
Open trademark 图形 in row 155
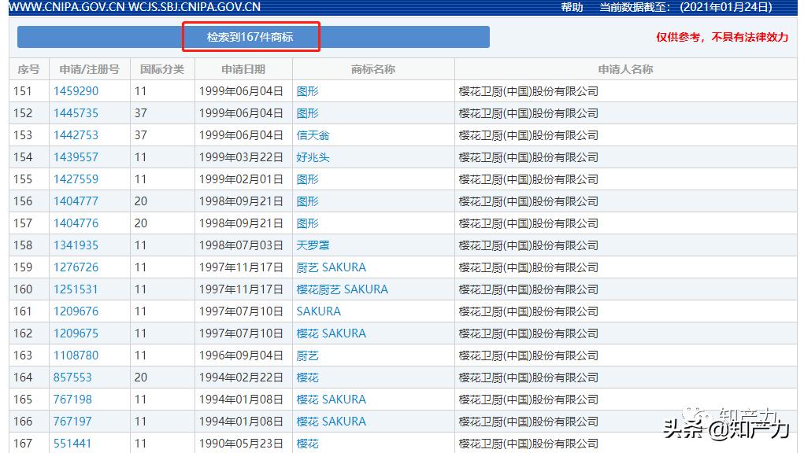click(x=308, y=179)
